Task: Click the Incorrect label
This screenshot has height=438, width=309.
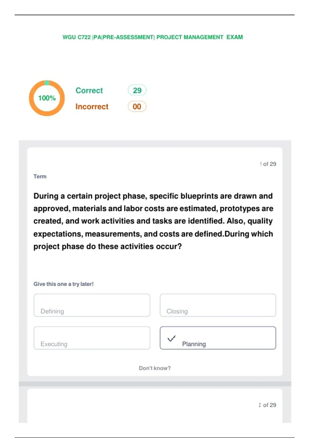Action: pyautogui.click(x=92, y=107)
